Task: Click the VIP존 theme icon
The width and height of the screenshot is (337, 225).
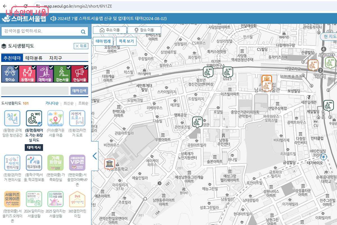Action: [77, 163]
